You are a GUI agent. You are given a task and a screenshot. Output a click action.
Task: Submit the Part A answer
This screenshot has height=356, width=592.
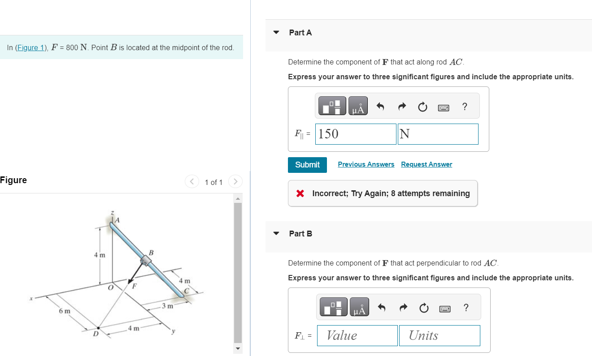click(307, 165)
